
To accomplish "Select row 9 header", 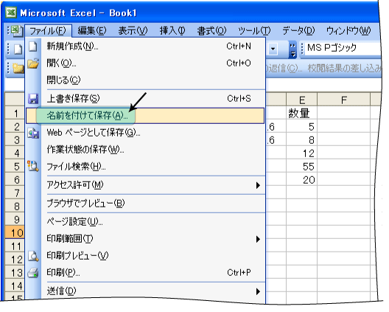I will [15, 220].
